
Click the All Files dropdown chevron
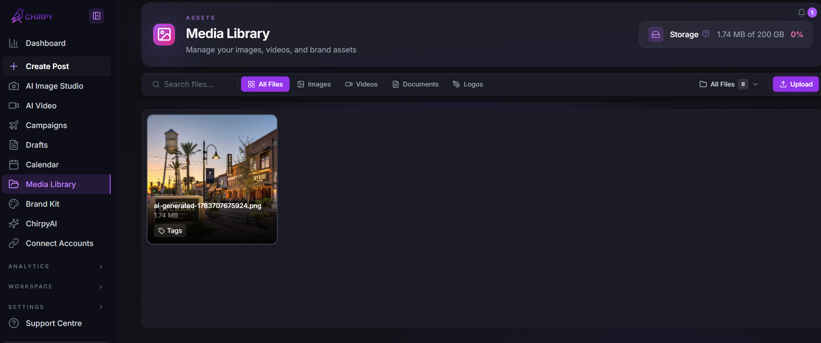point(755,84)
